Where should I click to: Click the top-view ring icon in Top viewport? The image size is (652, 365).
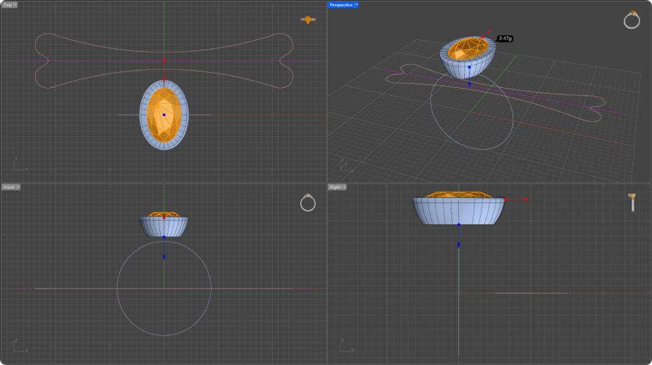pos(308,20)
